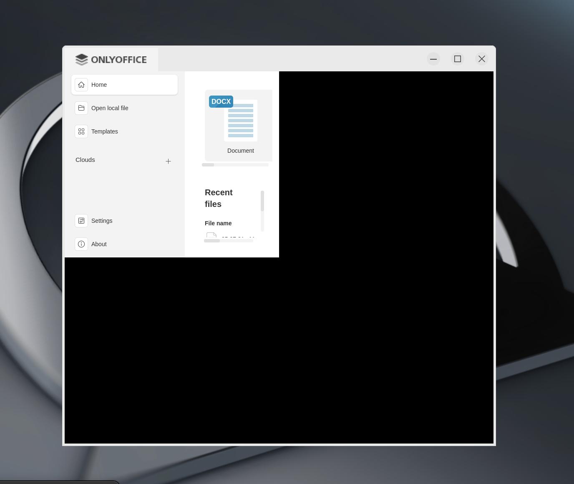Create a new DOCX document from thumbnail
This screenshot has height=484, width=574.
point(240,121)
